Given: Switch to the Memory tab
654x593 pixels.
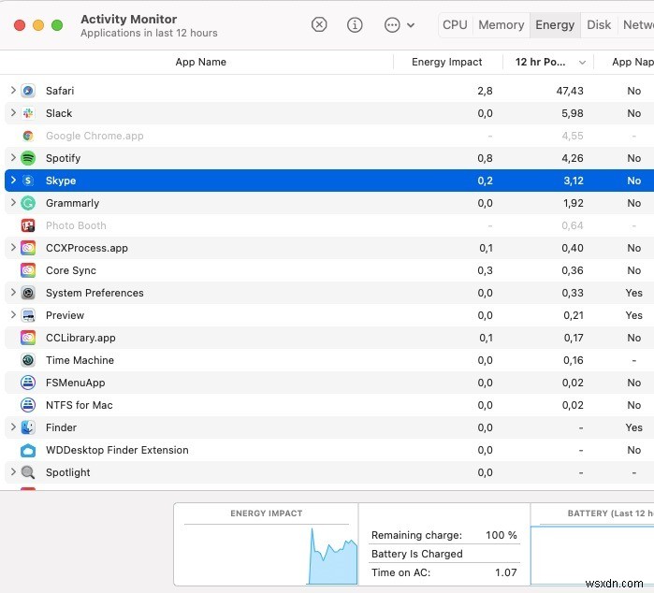Looking at the screenshot, I should [501, 24].
